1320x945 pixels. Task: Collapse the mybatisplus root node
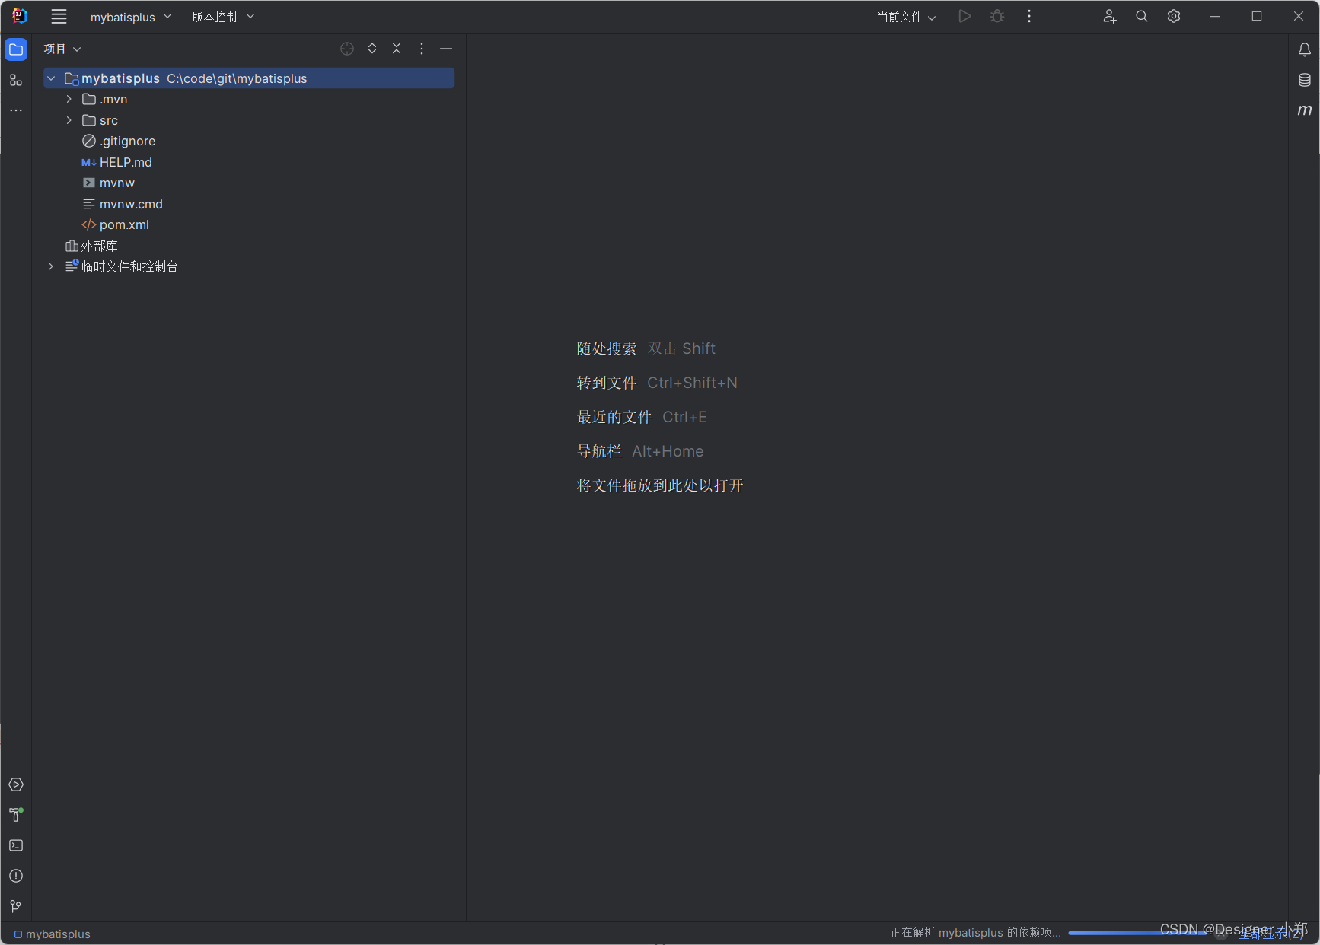click(51, 78)
